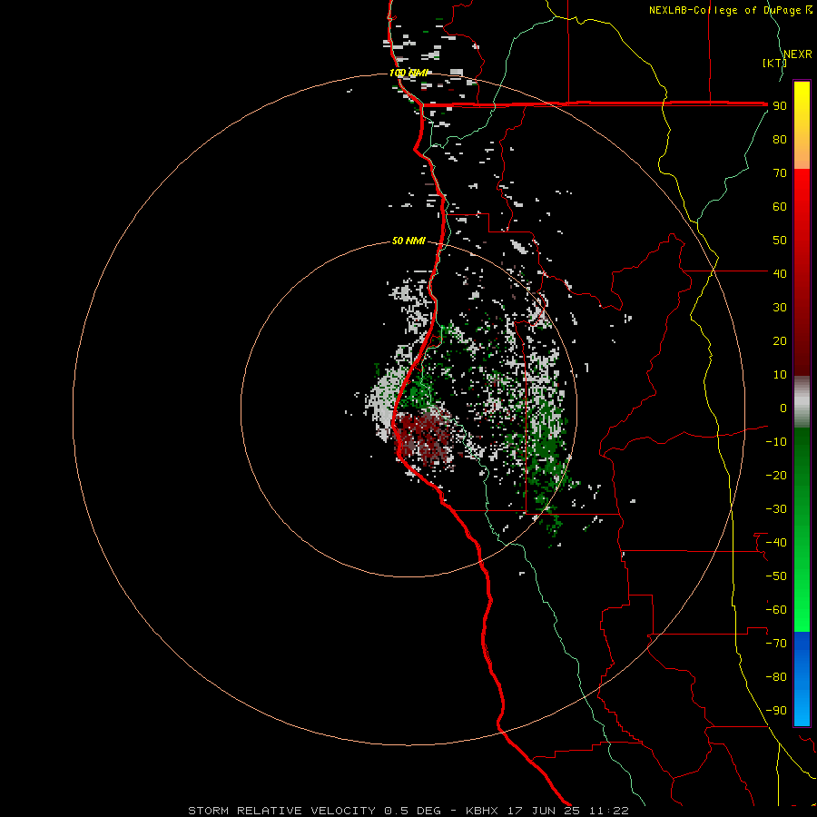Viewport: 817px width, 817px height.
Task: Select the STORM RELATIVE VELOCITY footer text
Action: [x=281, y=811]
